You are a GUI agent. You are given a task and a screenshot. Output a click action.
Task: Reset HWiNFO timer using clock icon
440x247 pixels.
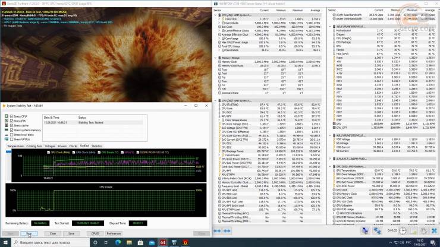tap(403, 231)
